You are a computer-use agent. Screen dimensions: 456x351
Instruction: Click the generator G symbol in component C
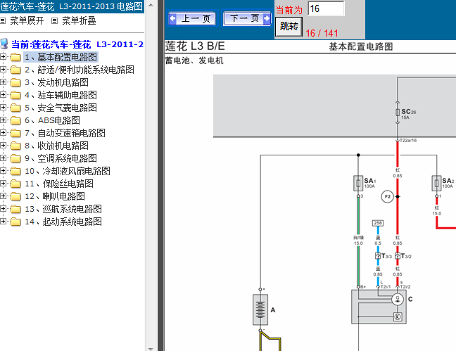coord(398,299)
